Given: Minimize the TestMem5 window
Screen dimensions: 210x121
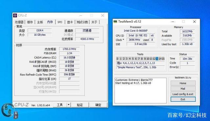Looking at the screenshot, I should pos(173,22).
